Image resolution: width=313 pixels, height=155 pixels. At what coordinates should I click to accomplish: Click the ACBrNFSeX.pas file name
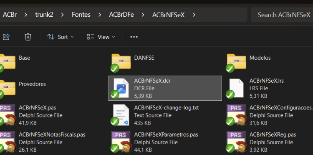(37, 108)
